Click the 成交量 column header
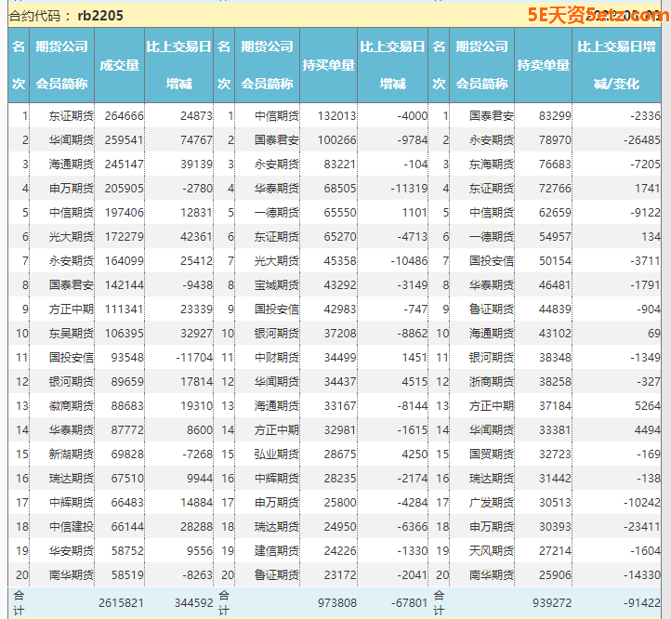671x619 pixels. (120, 65)
